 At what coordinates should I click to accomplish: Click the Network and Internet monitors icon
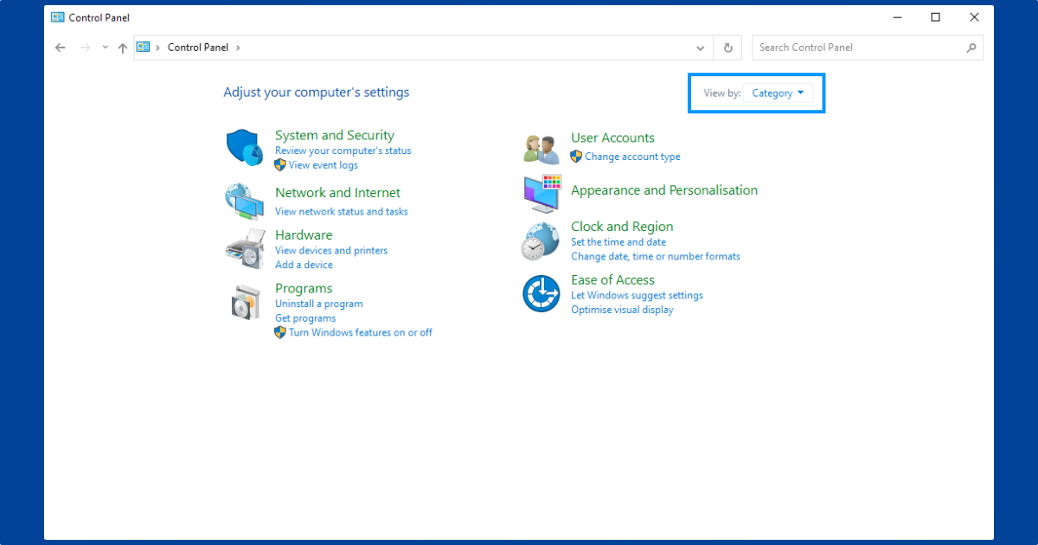(x=245, y=201)
